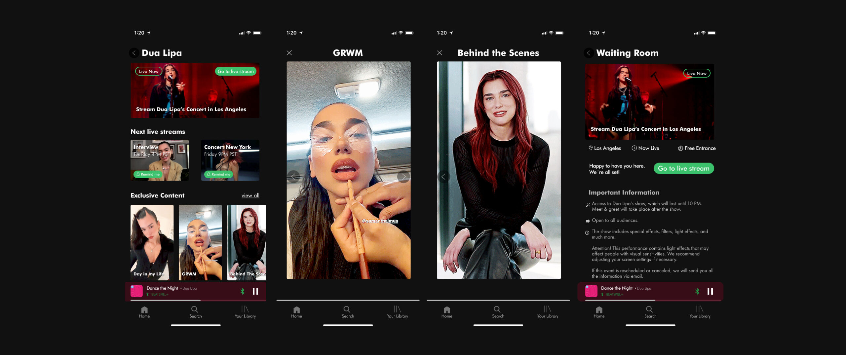
Task: Toggle Remind me for the Interview stream
Action: click(148, 174)
